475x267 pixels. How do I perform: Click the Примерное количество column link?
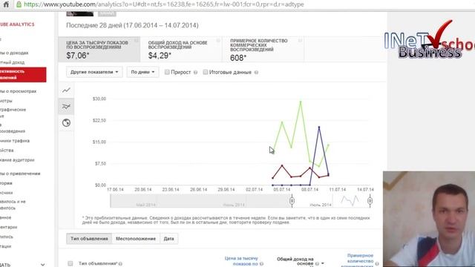(x=358, y=260)
